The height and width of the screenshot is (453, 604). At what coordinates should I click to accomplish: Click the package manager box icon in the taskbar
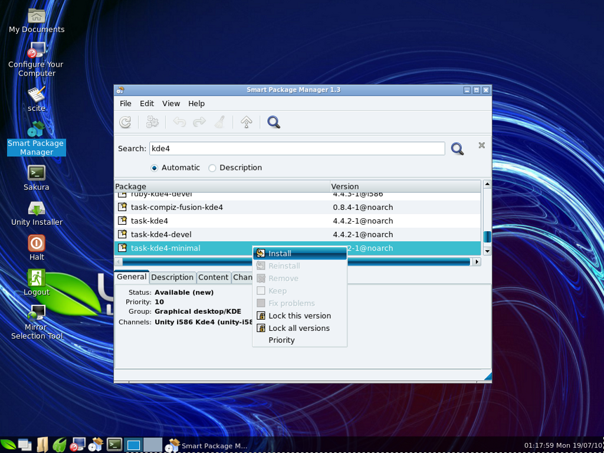tap(96, 445)
